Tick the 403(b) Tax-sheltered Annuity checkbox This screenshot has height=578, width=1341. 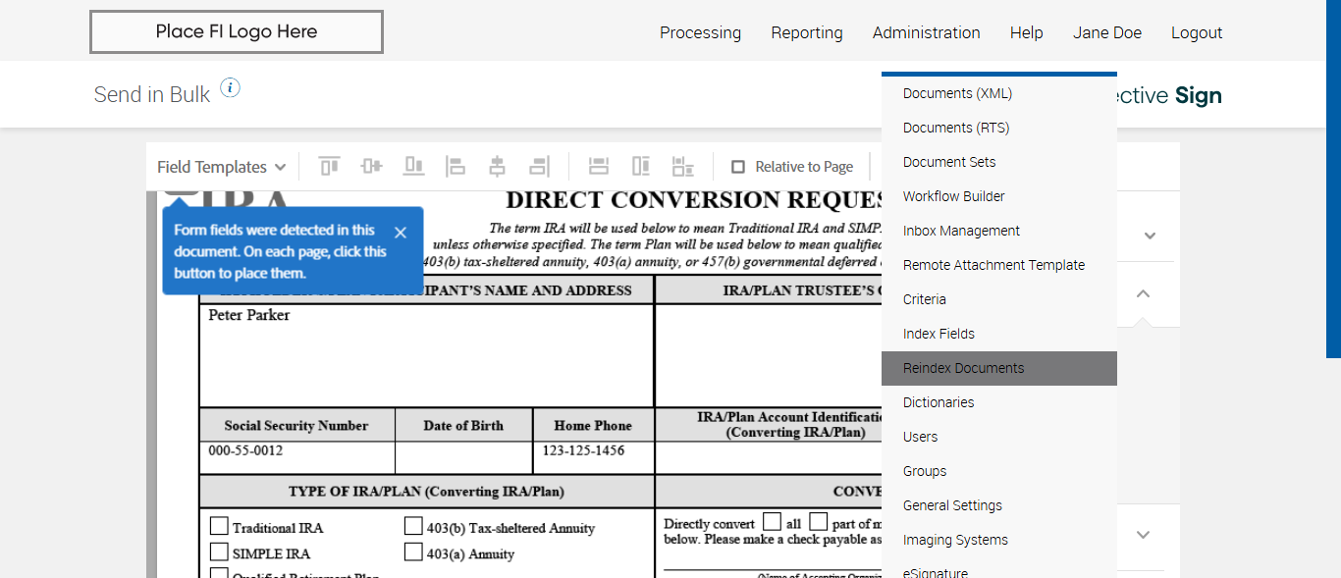click(x=413, y=526)
